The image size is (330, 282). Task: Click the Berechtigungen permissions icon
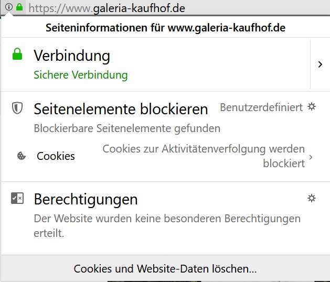17,198
